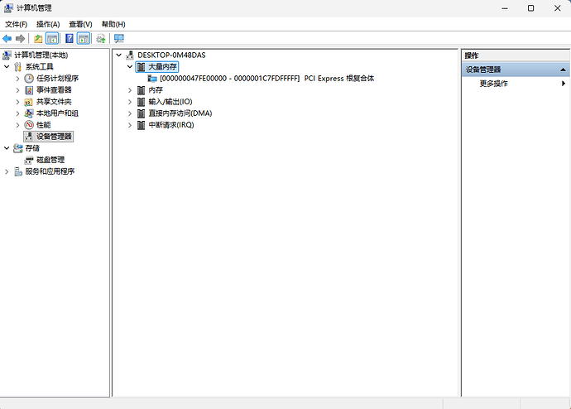This screenshot has height=409, width=571.
Task: Click the 性能 performance icon
Action: 29,125
